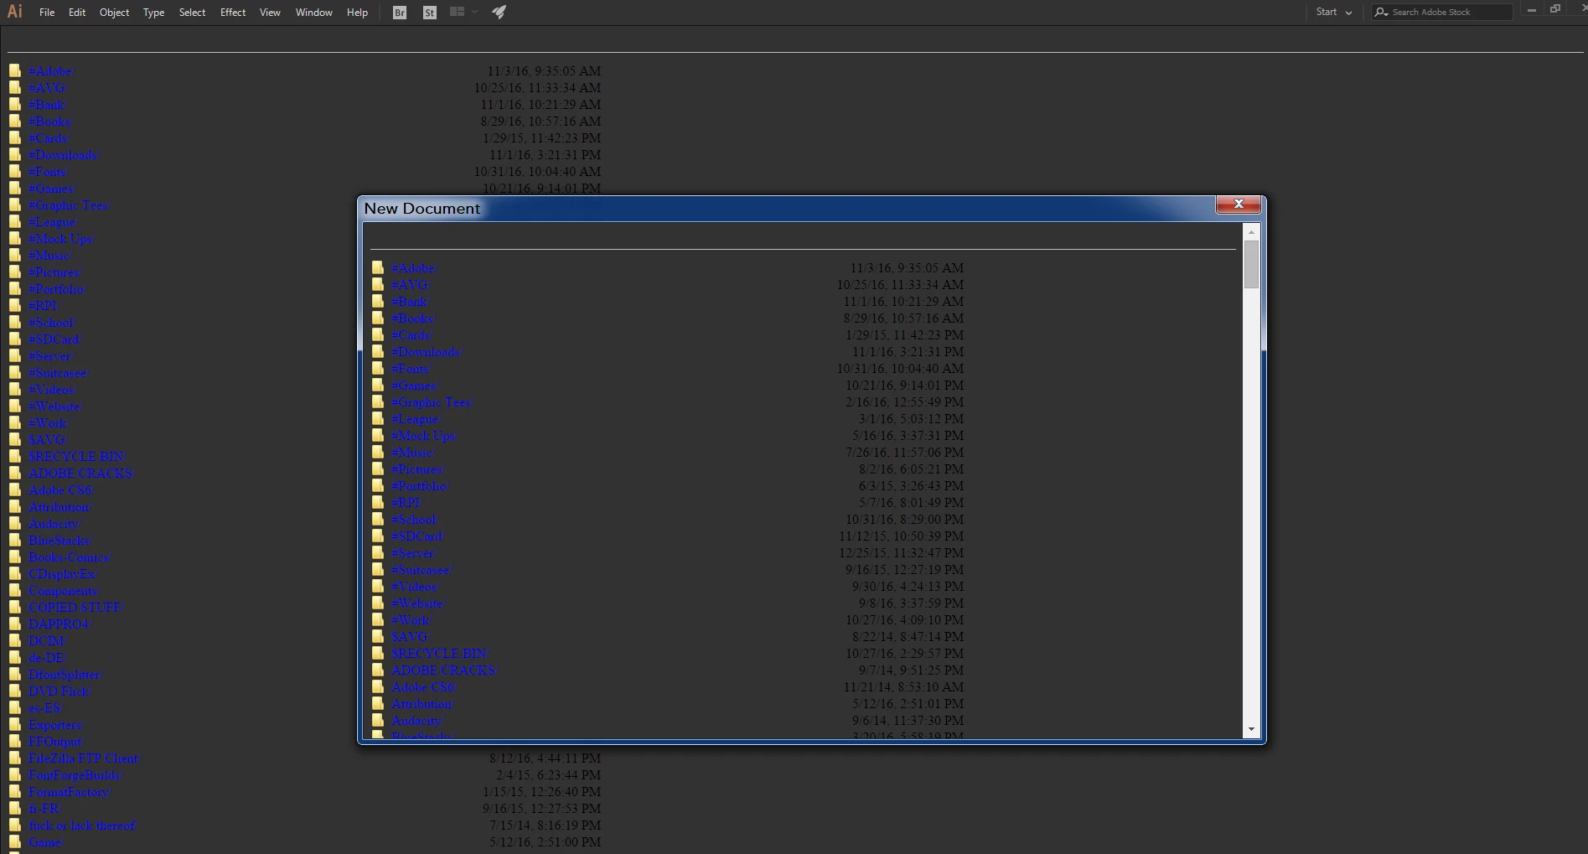
Task: Click date 1/29/15, 11:42:23 PM in background listing
Action: [541, 138]
